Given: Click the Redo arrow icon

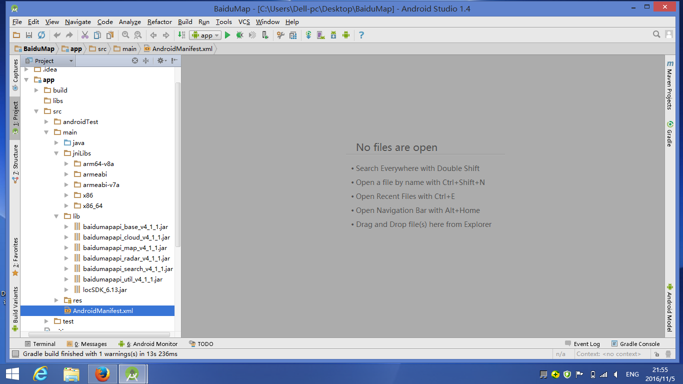Looking at the screenshot, I should coord(69,35).
